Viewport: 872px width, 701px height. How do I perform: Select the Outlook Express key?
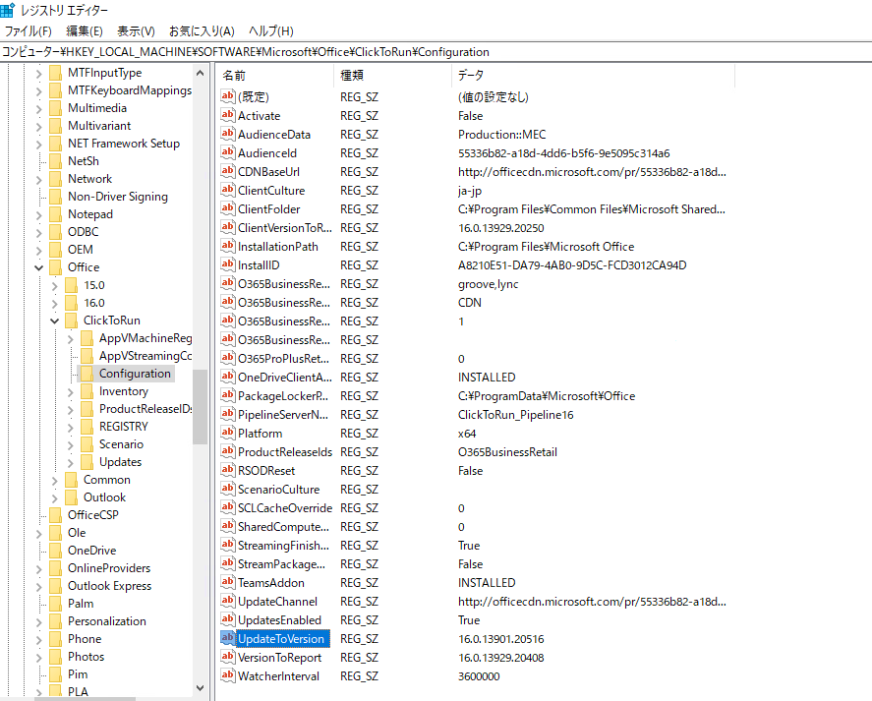[109, 586]
